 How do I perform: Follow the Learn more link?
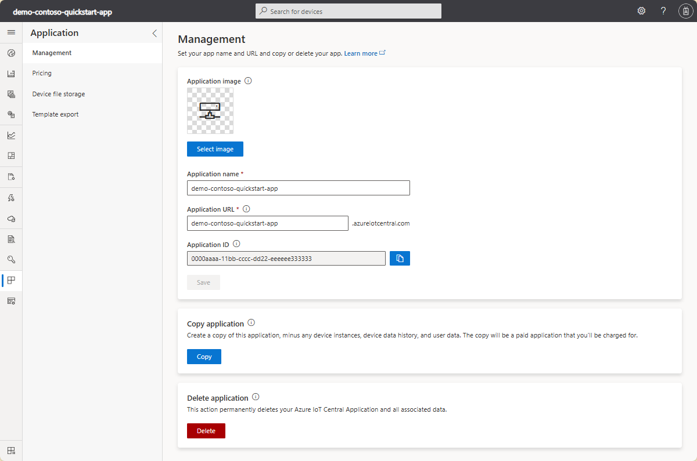click(361, 53)
